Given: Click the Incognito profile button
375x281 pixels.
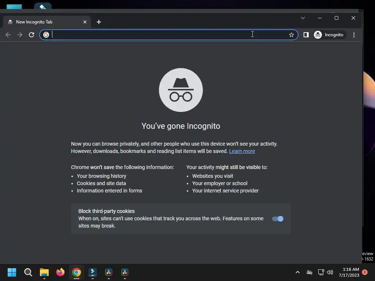Looking at the screenshot, I should tap(329, 35).
